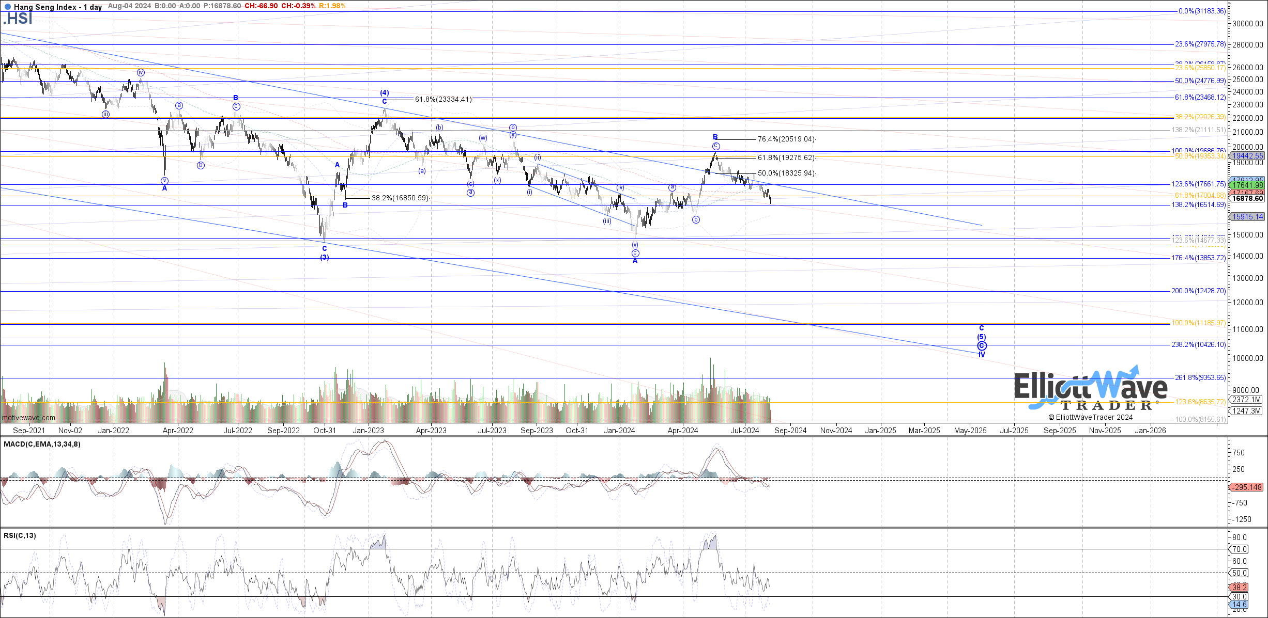Select the 123.6%(17661.75) extension label
This screenshot has width=1268, height=618.
coord(1198,184)
